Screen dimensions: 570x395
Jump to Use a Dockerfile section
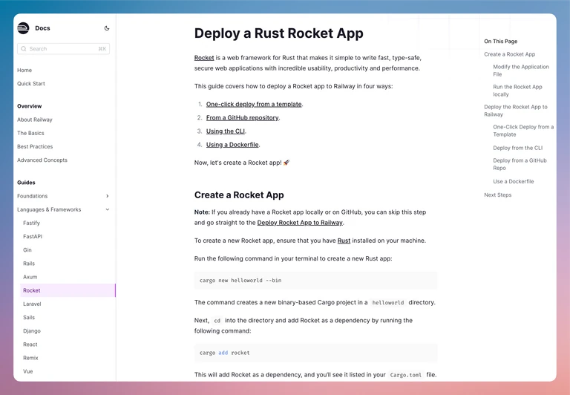(514, 181)
